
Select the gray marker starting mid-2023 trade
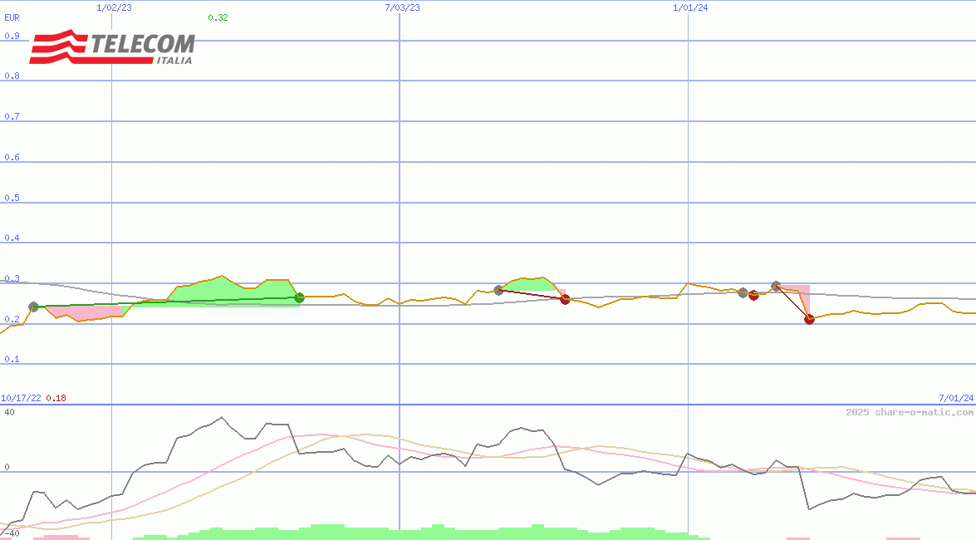pos(498,290)
